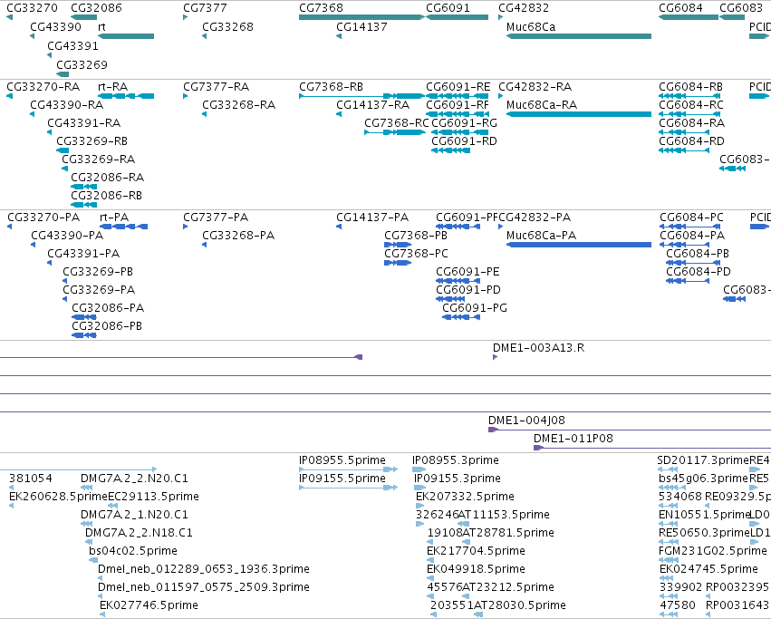Open transcript CG6084-RB label
Viewport: 771px width, 619px height.
(x=691, y=87)
